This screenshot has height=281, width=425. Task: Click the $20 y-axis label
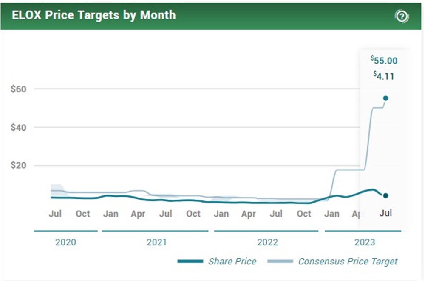click(19, 165)
